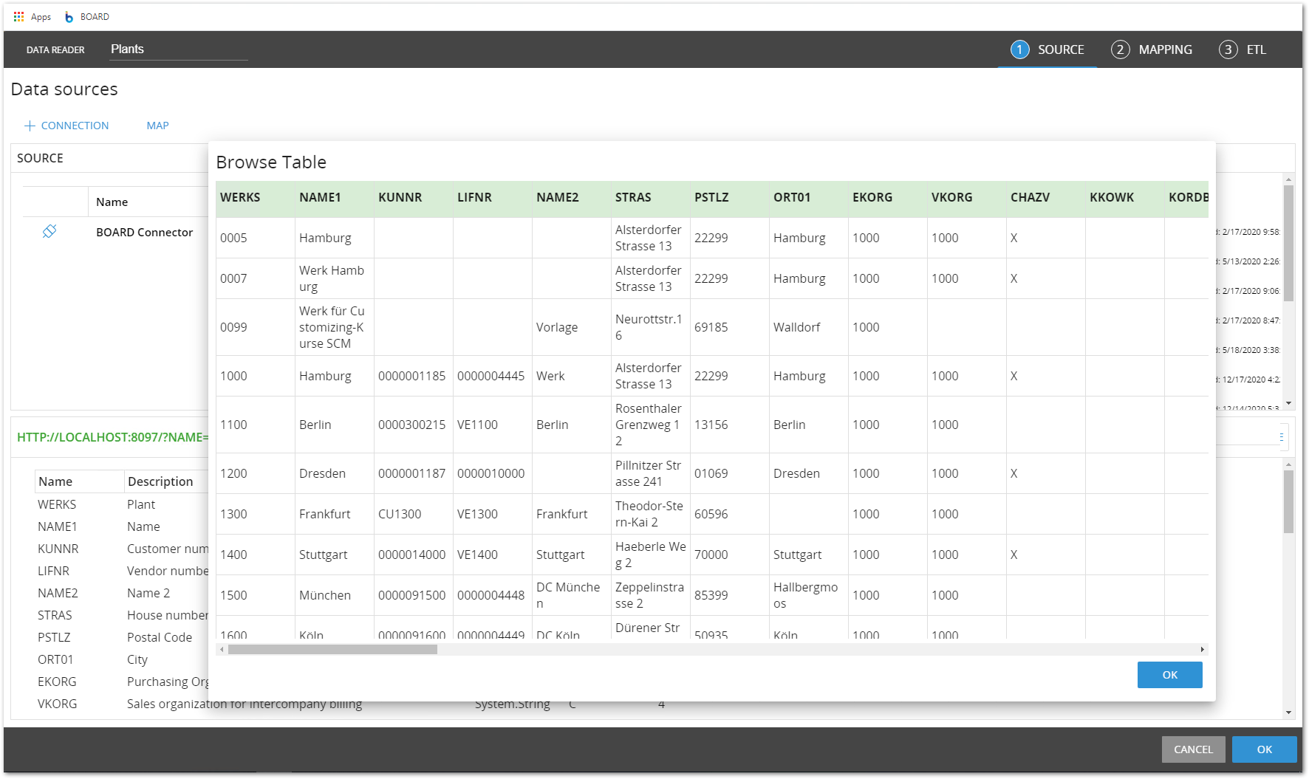Switch to step 2 MAPPING tab
Image resolution: width=1309 pixels, height=779 pixels.
pyautogui.click(x=1152, y=49)
